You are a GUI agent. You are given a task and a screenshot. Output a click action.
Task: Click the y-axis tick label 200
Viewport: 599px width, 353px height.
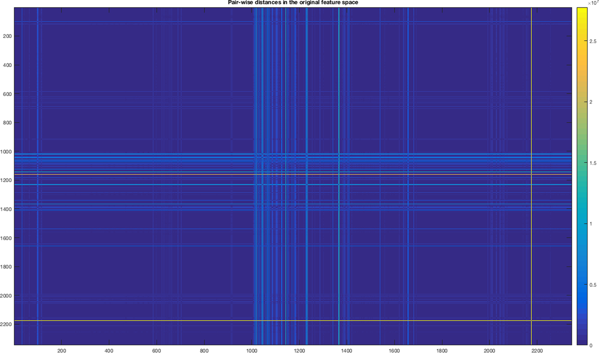9,36
